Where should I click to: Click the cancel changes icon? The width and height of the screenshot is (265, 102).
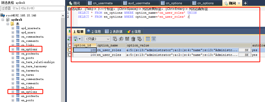click(x=139, y=39)
